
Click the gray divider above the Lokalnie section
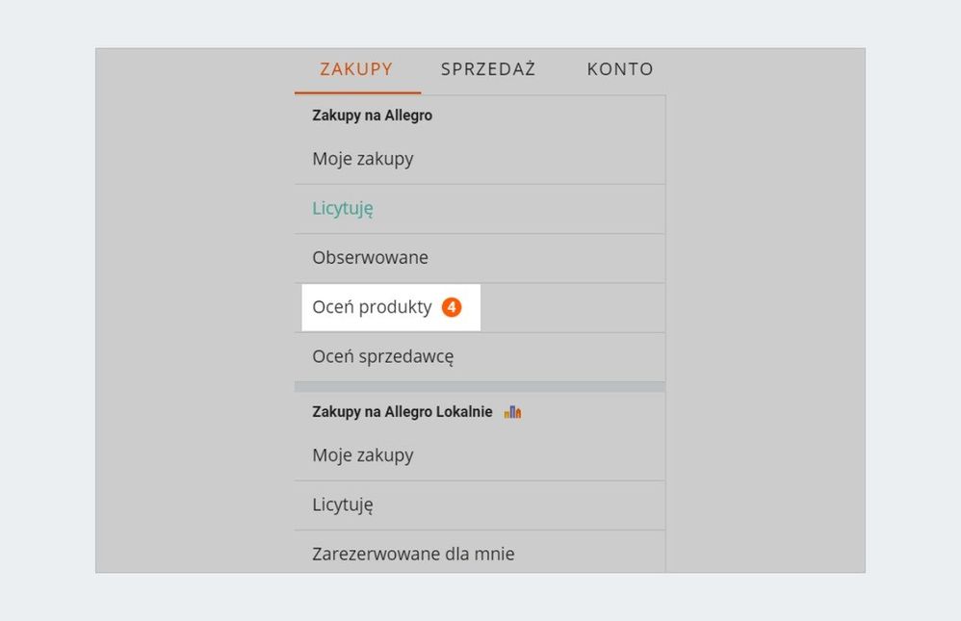click(x=480, y=386)
